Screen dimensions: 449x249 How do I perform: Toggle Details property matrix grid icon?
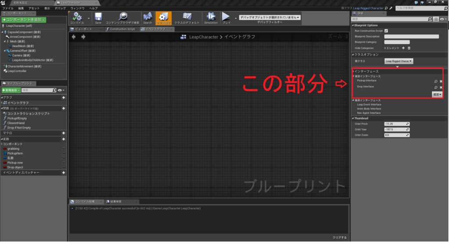tap(436, 19)
